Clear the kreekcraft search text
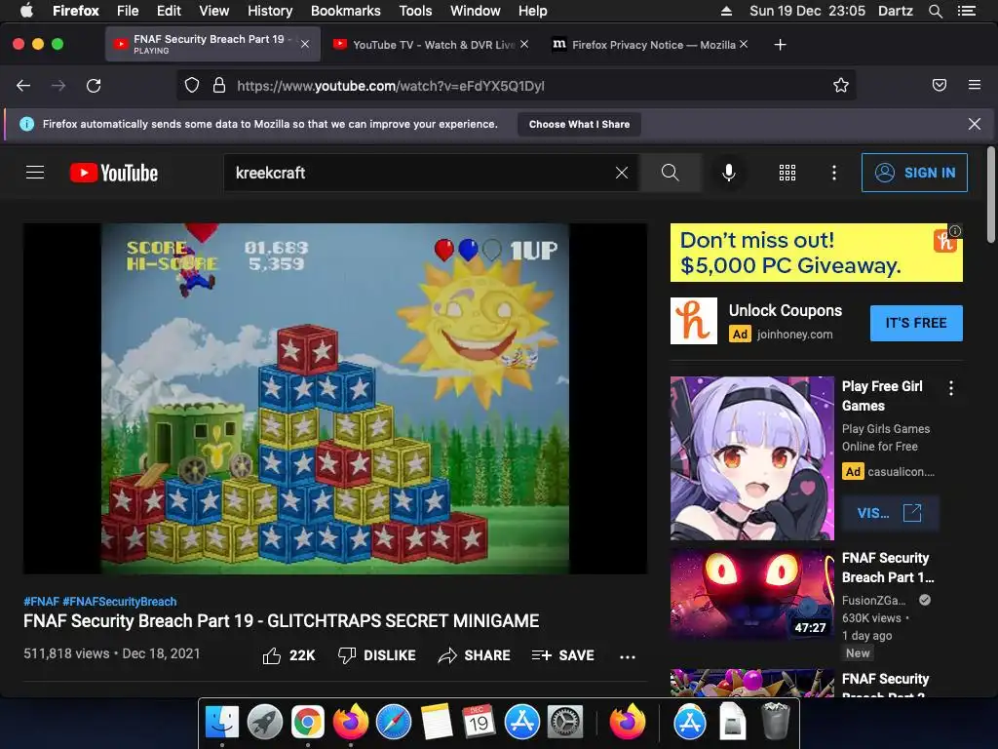The width and height of the screenshot is (998, 749). click(622, 173)
